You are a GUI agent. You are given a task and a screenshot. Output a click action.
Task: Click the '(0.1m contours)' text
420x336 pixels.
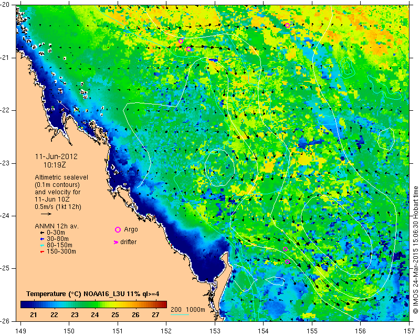coord(57,185)
